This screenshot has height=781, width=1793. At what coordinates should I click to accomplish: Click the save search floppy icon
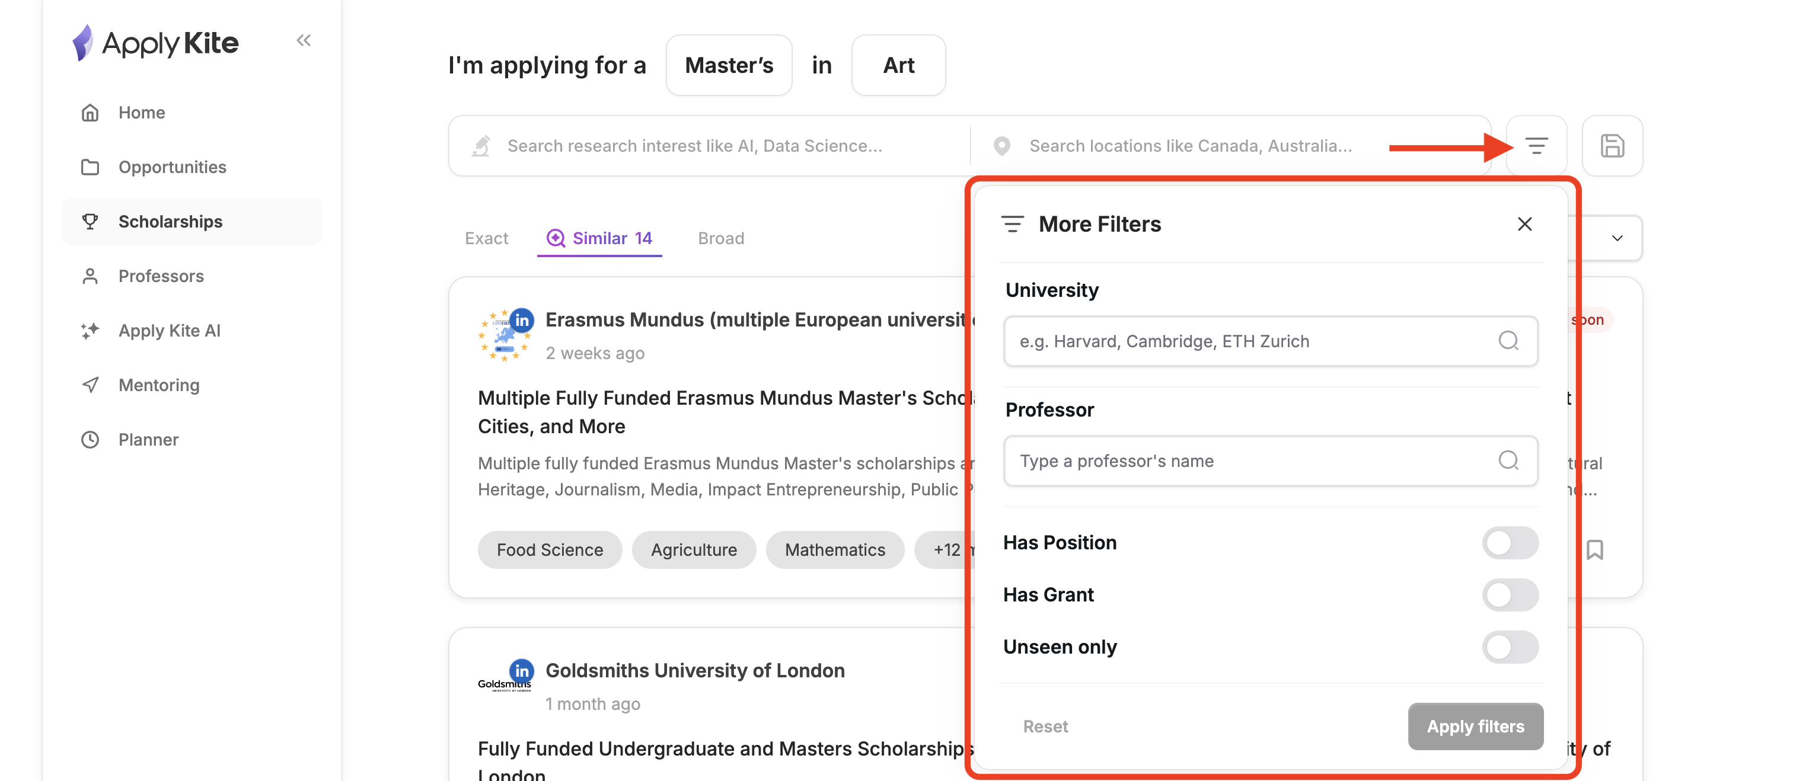1612,146
